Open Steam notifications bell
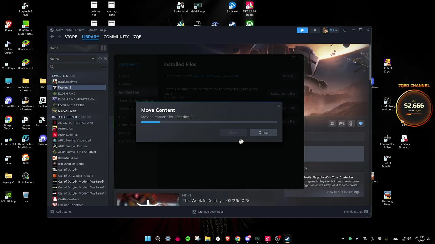Viewport: 435px width, 244px height. tap(315, 30)
